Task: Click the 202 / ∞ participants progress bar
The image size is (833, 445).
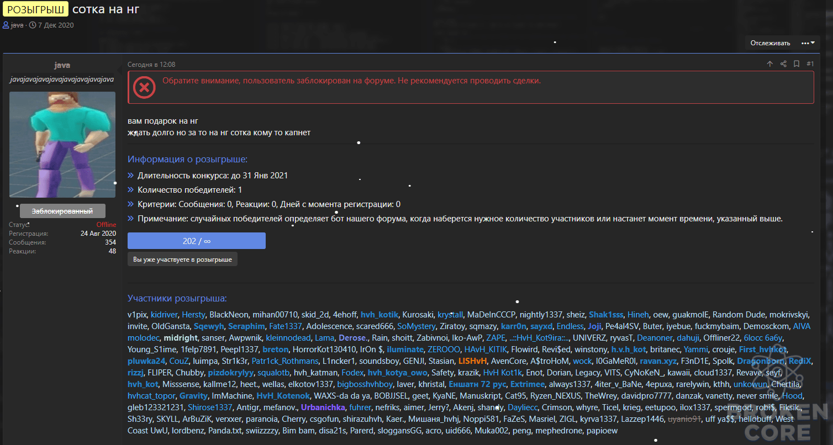Action: 197,241
